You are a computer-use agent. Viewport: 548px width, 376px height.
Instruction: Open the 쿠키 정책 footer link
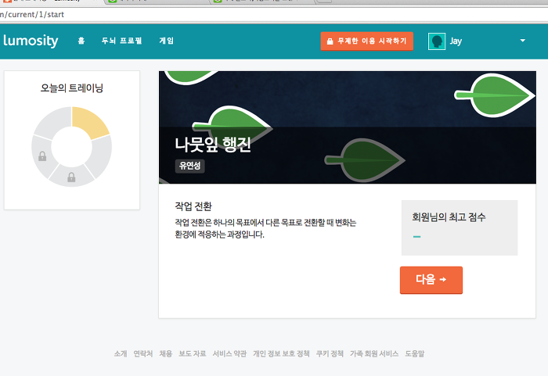330,353
